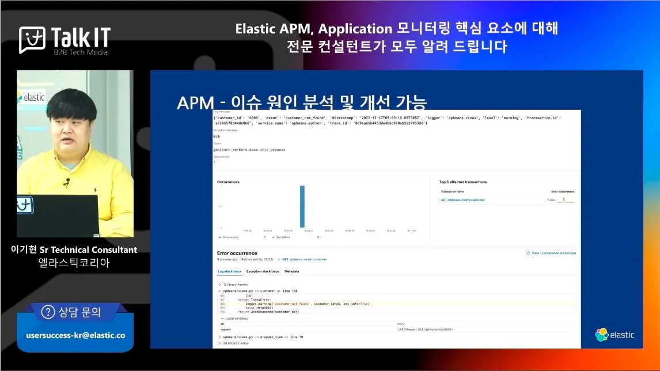Click the question-mark icon beside 상담 문의
This screenshot has width=660, height=371.
click(x=48, y=312)
